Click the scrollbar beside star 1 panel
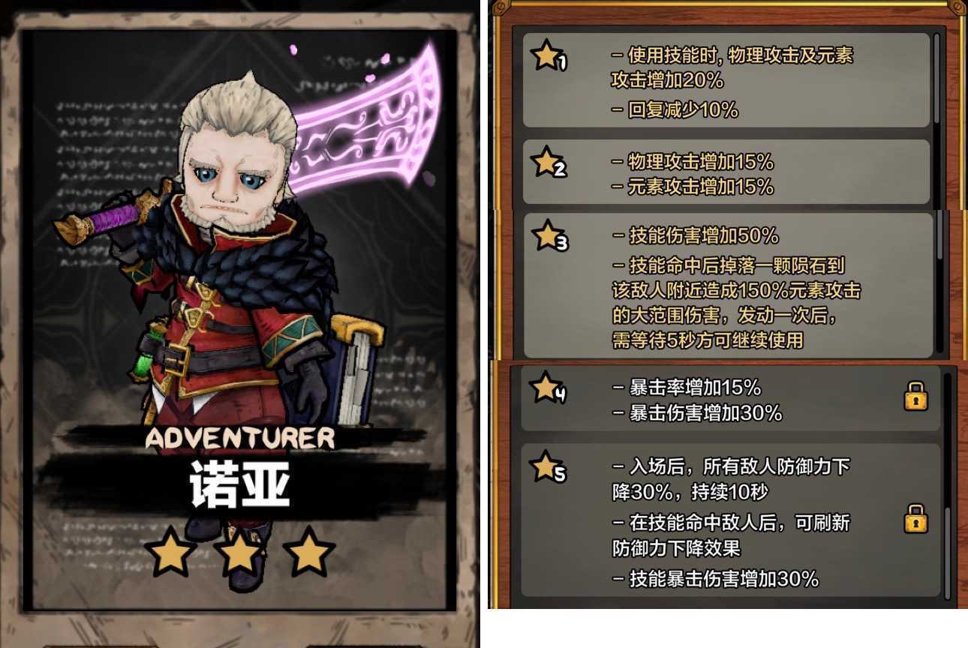This screenshot has width=968, height=648. click(936, 78)
